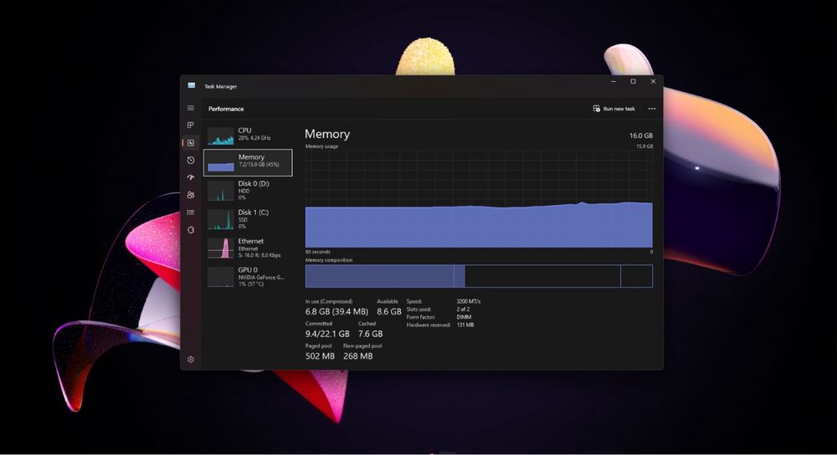
Task: Minimize the Task Manager window
Action: click(x=614, y=82)
